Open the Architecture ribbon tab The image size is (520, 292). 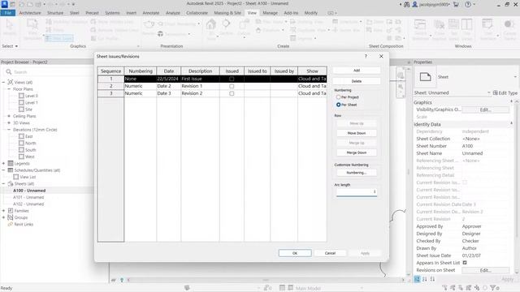(30, 13)
